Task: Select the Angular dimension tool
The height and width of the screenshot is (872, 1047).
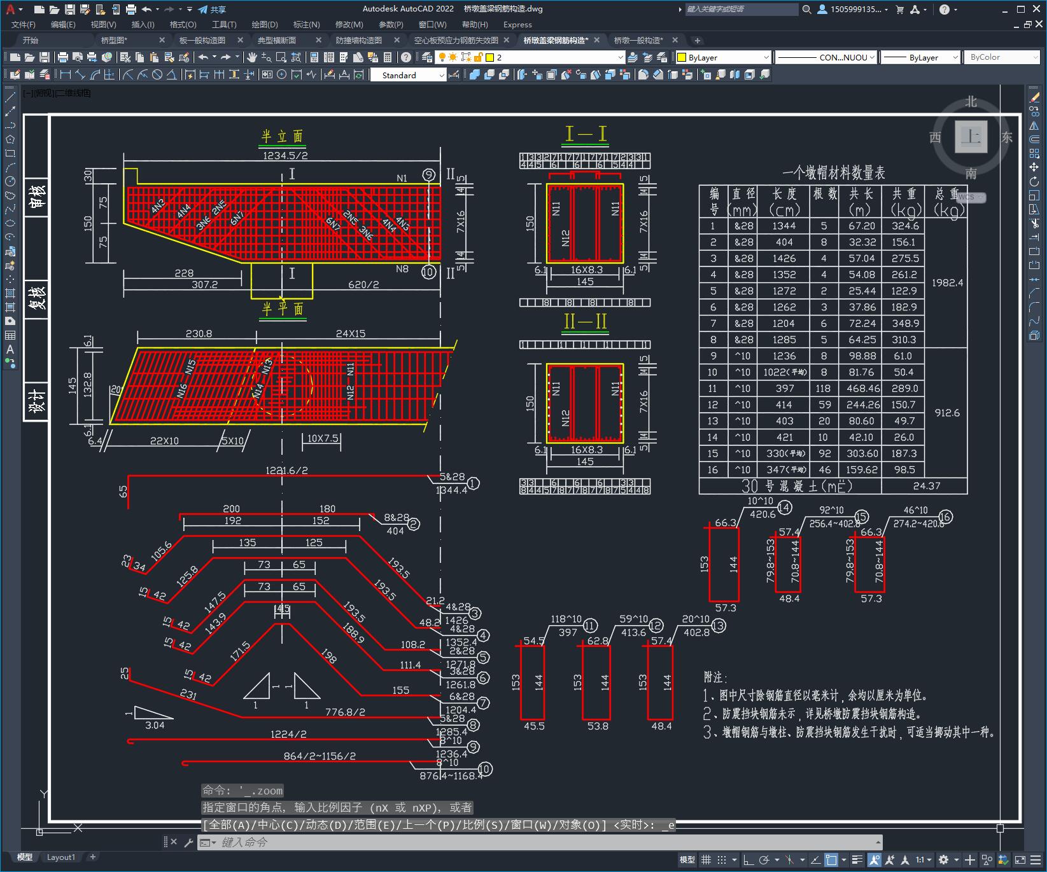Action: coord(171,75)
